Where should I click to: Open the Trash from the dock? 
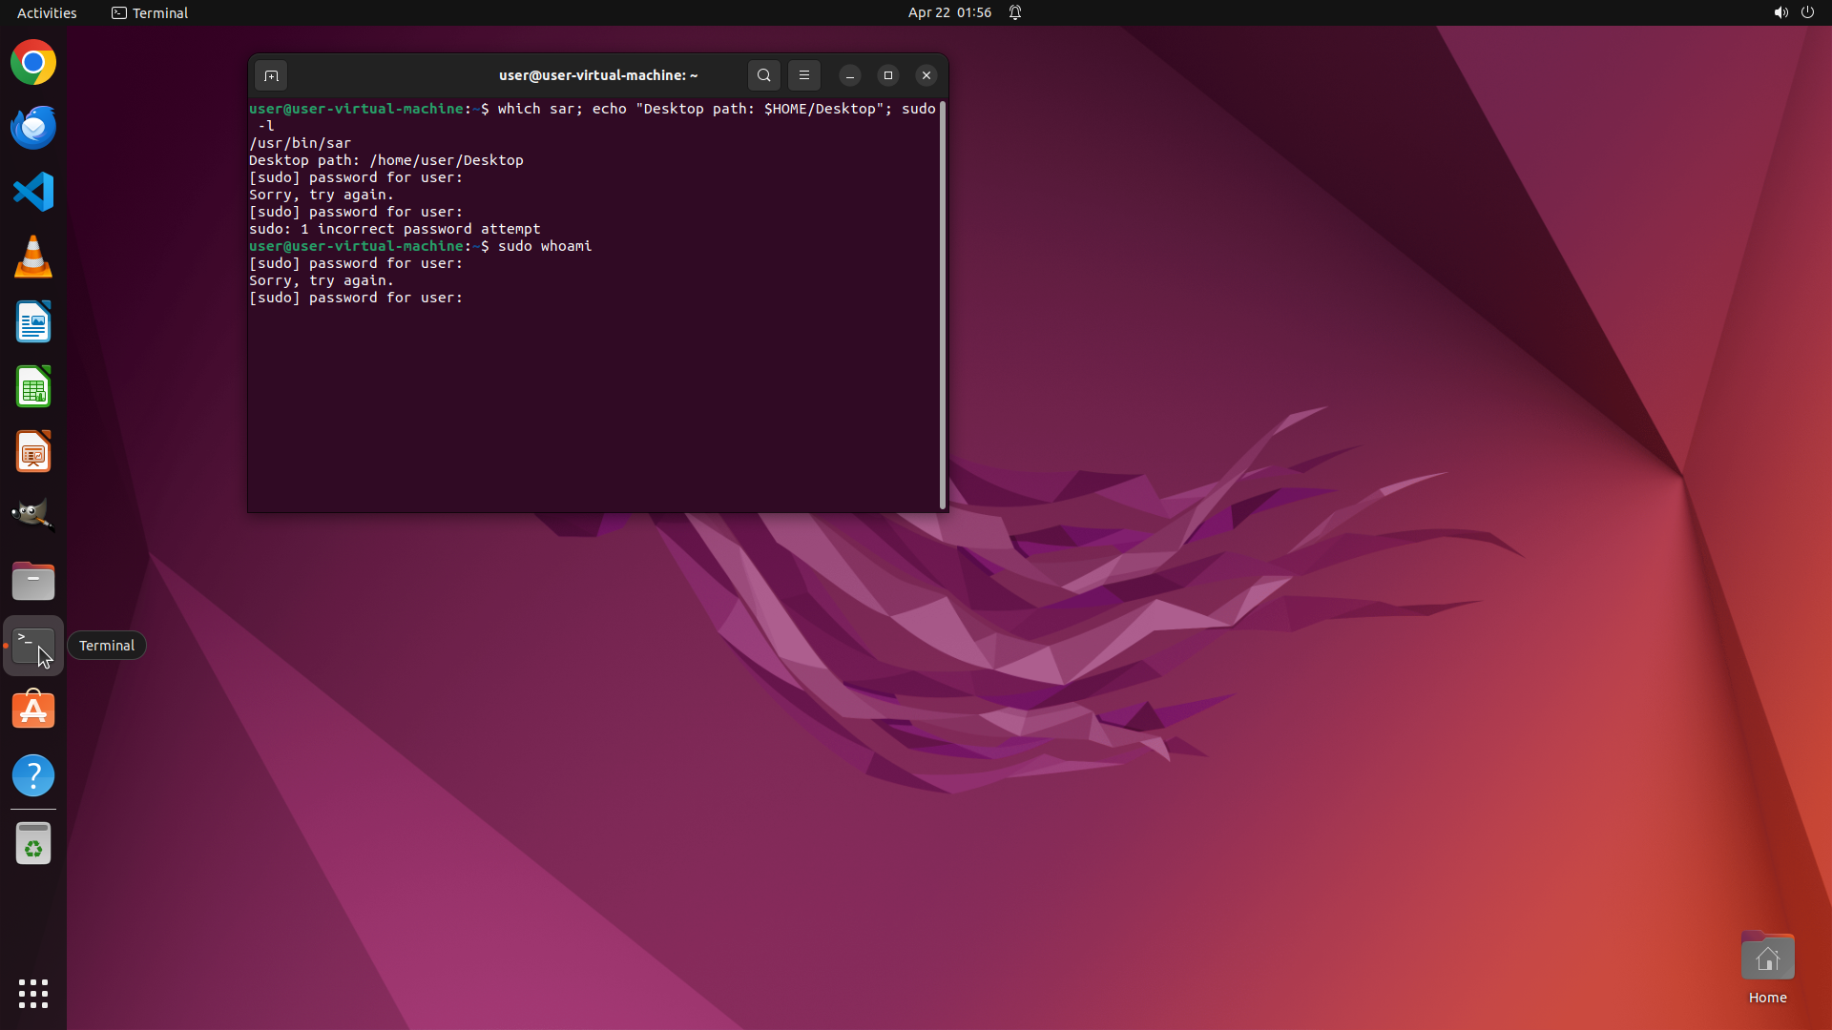(x=33, y=843)
